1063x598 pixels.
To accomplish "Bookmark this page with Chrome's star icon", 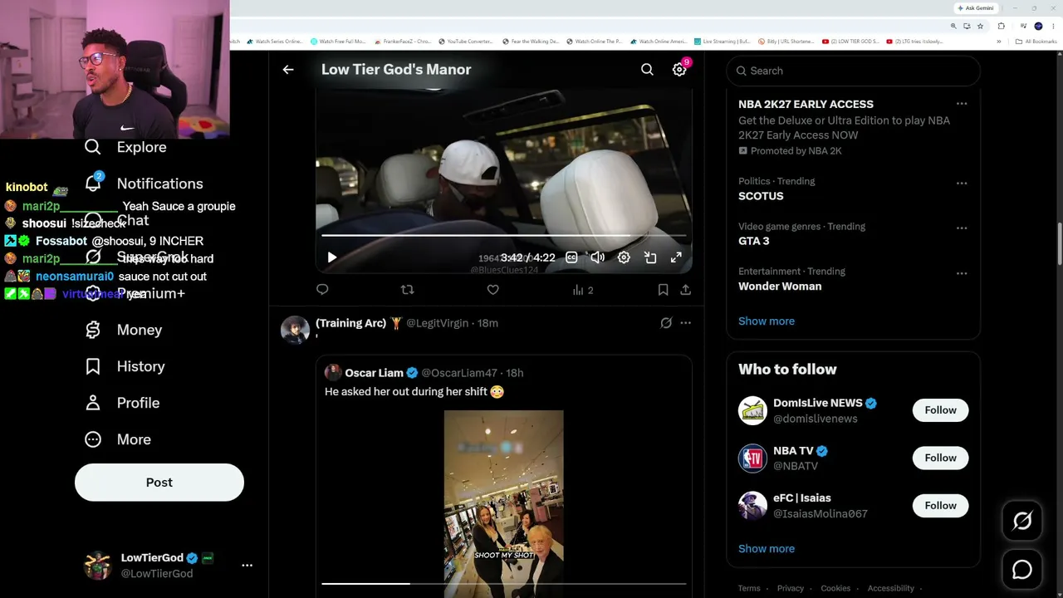I will (980, 27).
